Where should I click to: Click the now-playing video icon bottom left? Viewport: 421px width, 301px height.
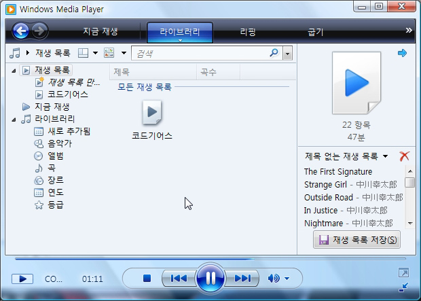22,279
